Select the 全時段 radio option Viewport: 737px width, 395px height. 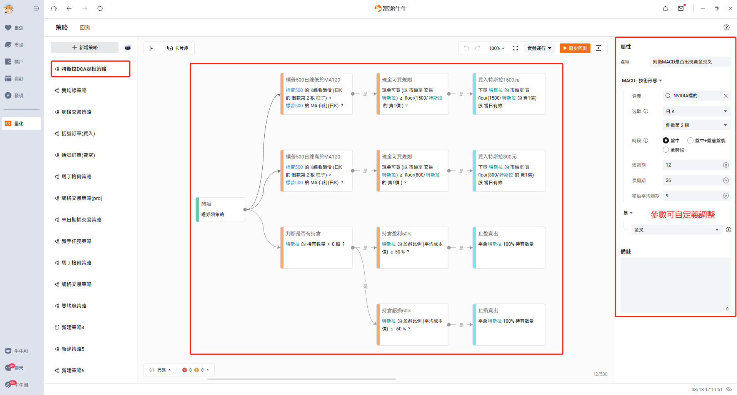(666, 150)
